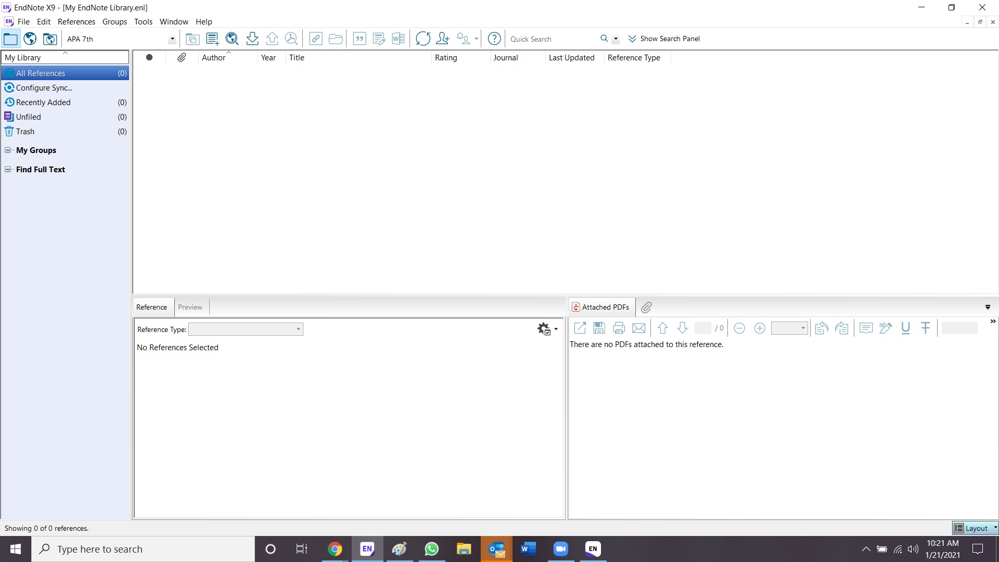Open the Go to Word Processor icon
Viewport: 999px width, 562px height.
coord(398,39)
